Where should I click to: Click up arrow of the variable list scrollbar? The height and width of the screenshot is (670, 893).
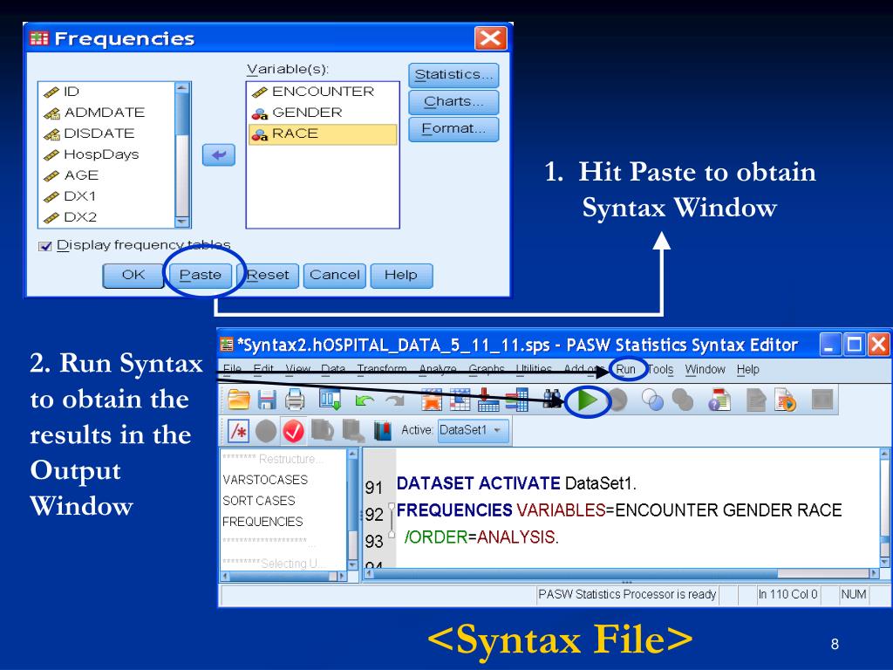click(x=182, y=88)
